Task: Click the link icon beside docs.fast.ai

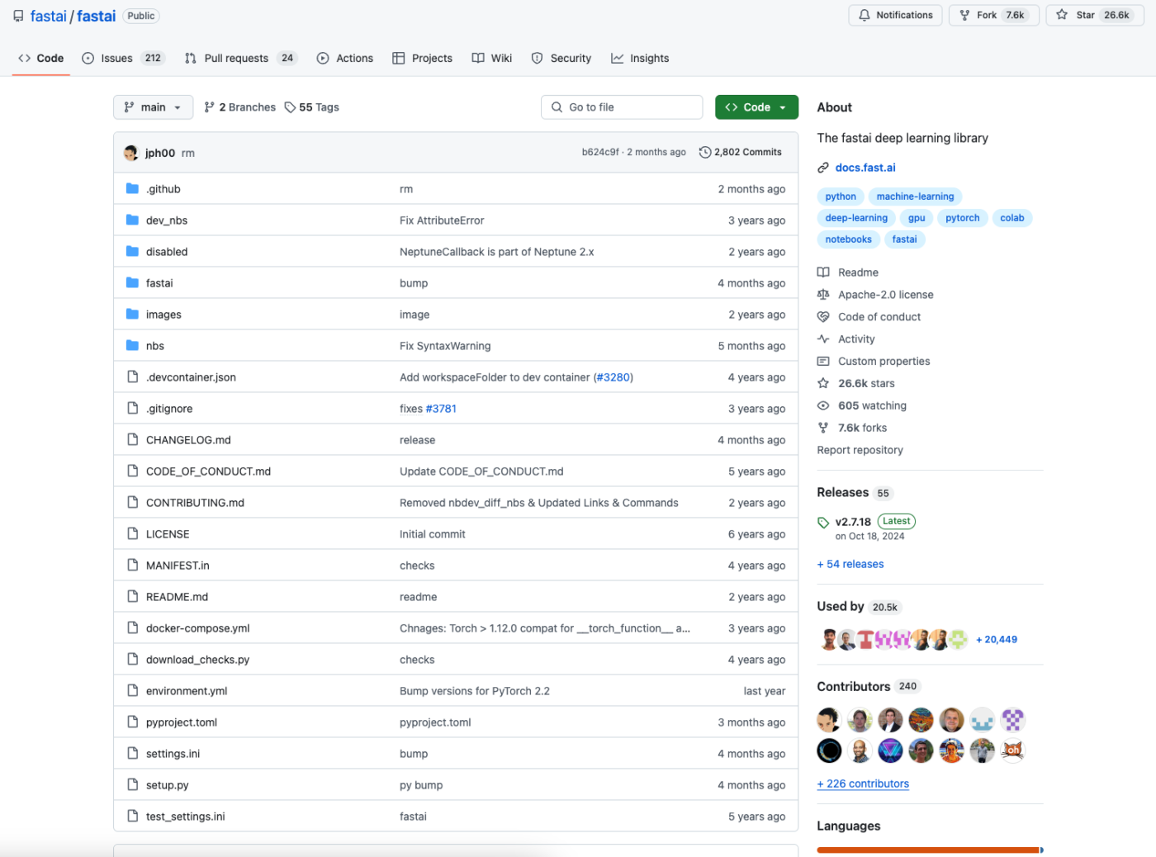Action: click(823, 168)
